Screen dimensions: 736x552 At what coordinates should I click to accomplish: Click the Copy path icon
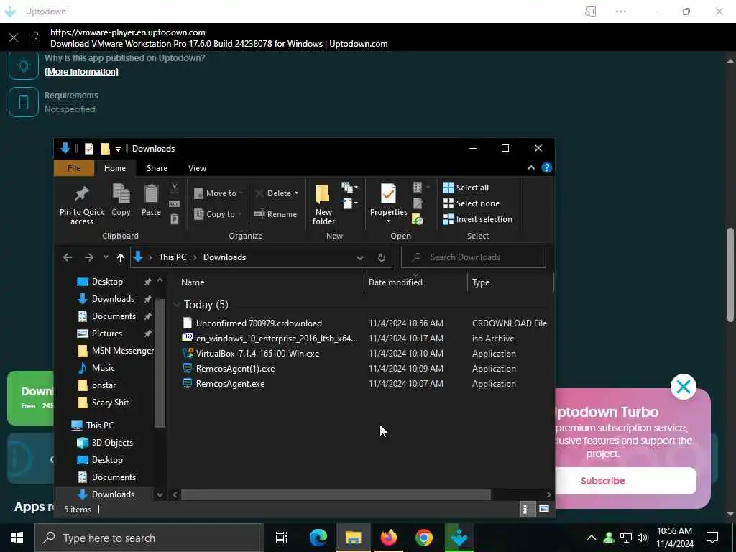[174, 203]
